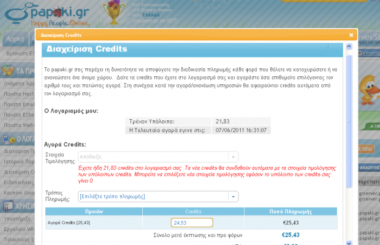Click the Αγορά Credits: heading
Viewport: 380px width, 245px height.
click(x=65, y=144)
